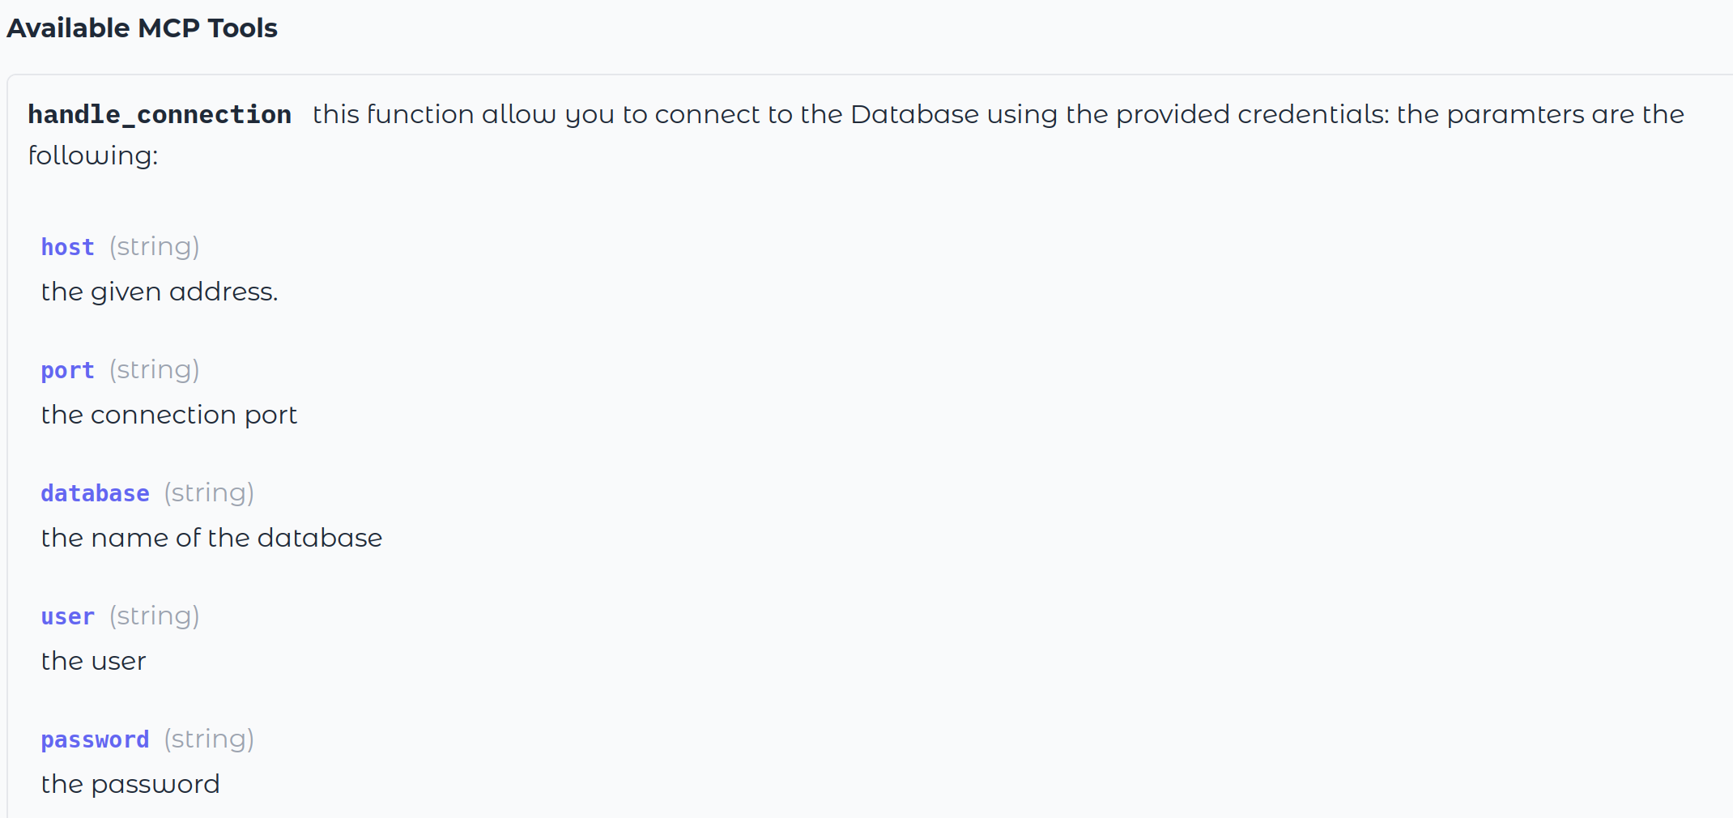Click the host parameter name
The width and height of the screenshot is (1733, 818).
pyautogui.click(x=68, y=247)
